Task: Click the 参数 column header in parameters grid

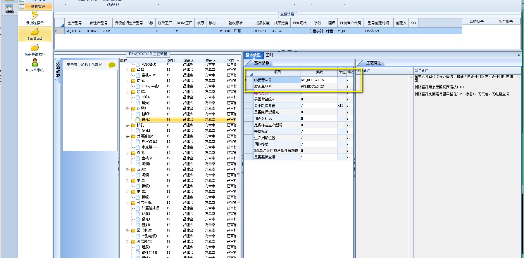Action: (319, 72)
